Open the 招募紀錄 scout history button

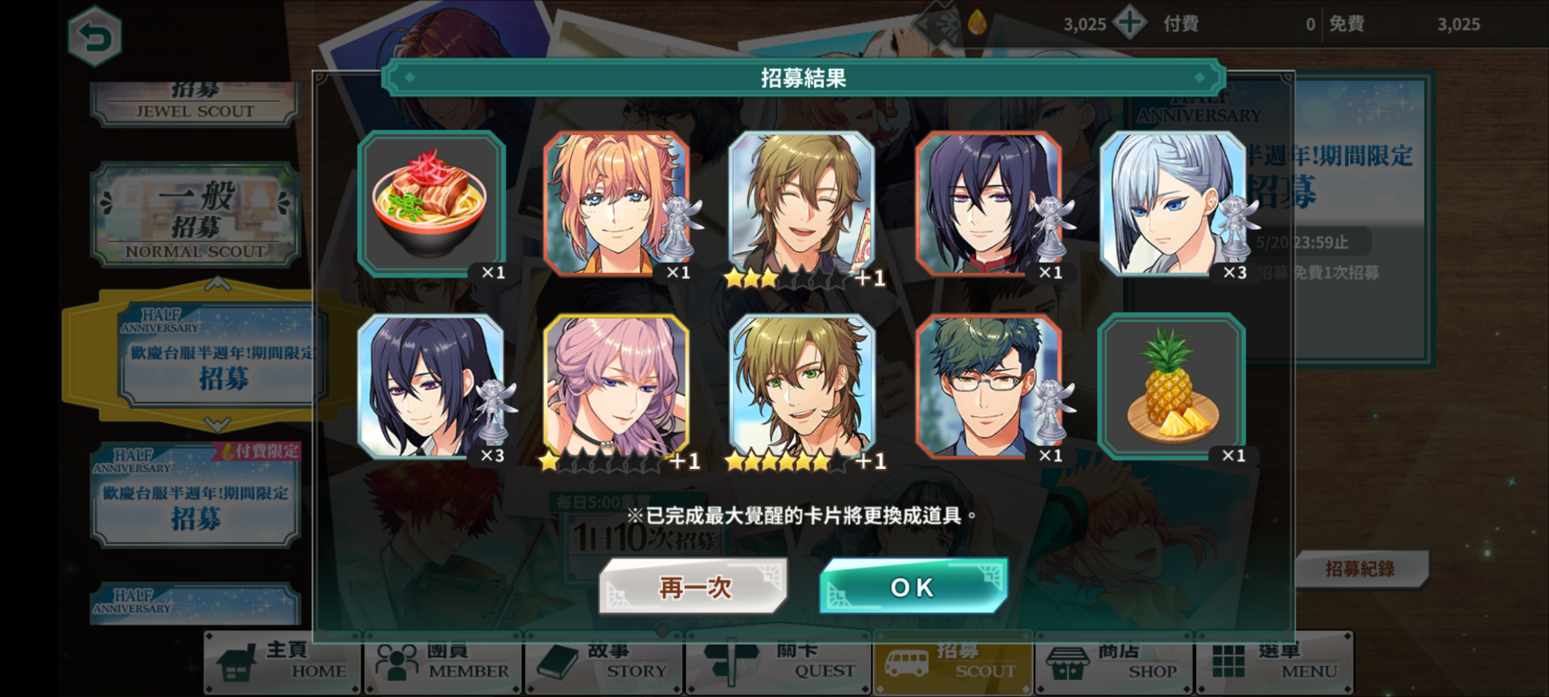(x=1360, y=569)
